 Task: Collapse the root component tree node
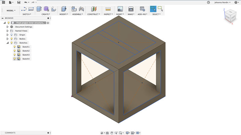pyautogui.click(x=5, y=23)
